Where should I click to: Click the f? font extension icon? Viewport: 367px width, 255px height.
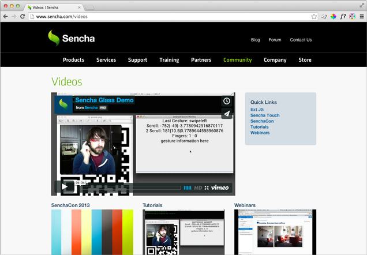343,16
